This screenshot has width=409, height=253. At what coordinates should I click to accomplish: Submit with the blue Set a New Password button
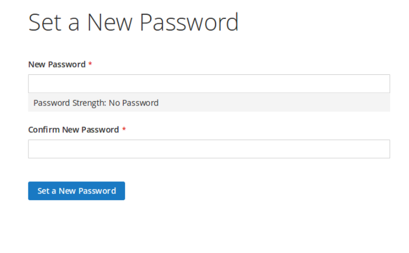coord(76,191)
